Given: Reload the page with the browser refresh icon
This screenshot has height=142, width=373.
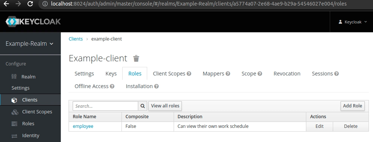Looking at the screenshot, I should tap(30, 4).
